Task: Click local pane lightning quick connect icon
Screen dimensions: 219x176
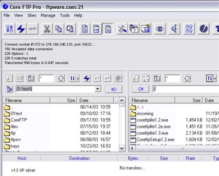Action: [x=87, y=78]
